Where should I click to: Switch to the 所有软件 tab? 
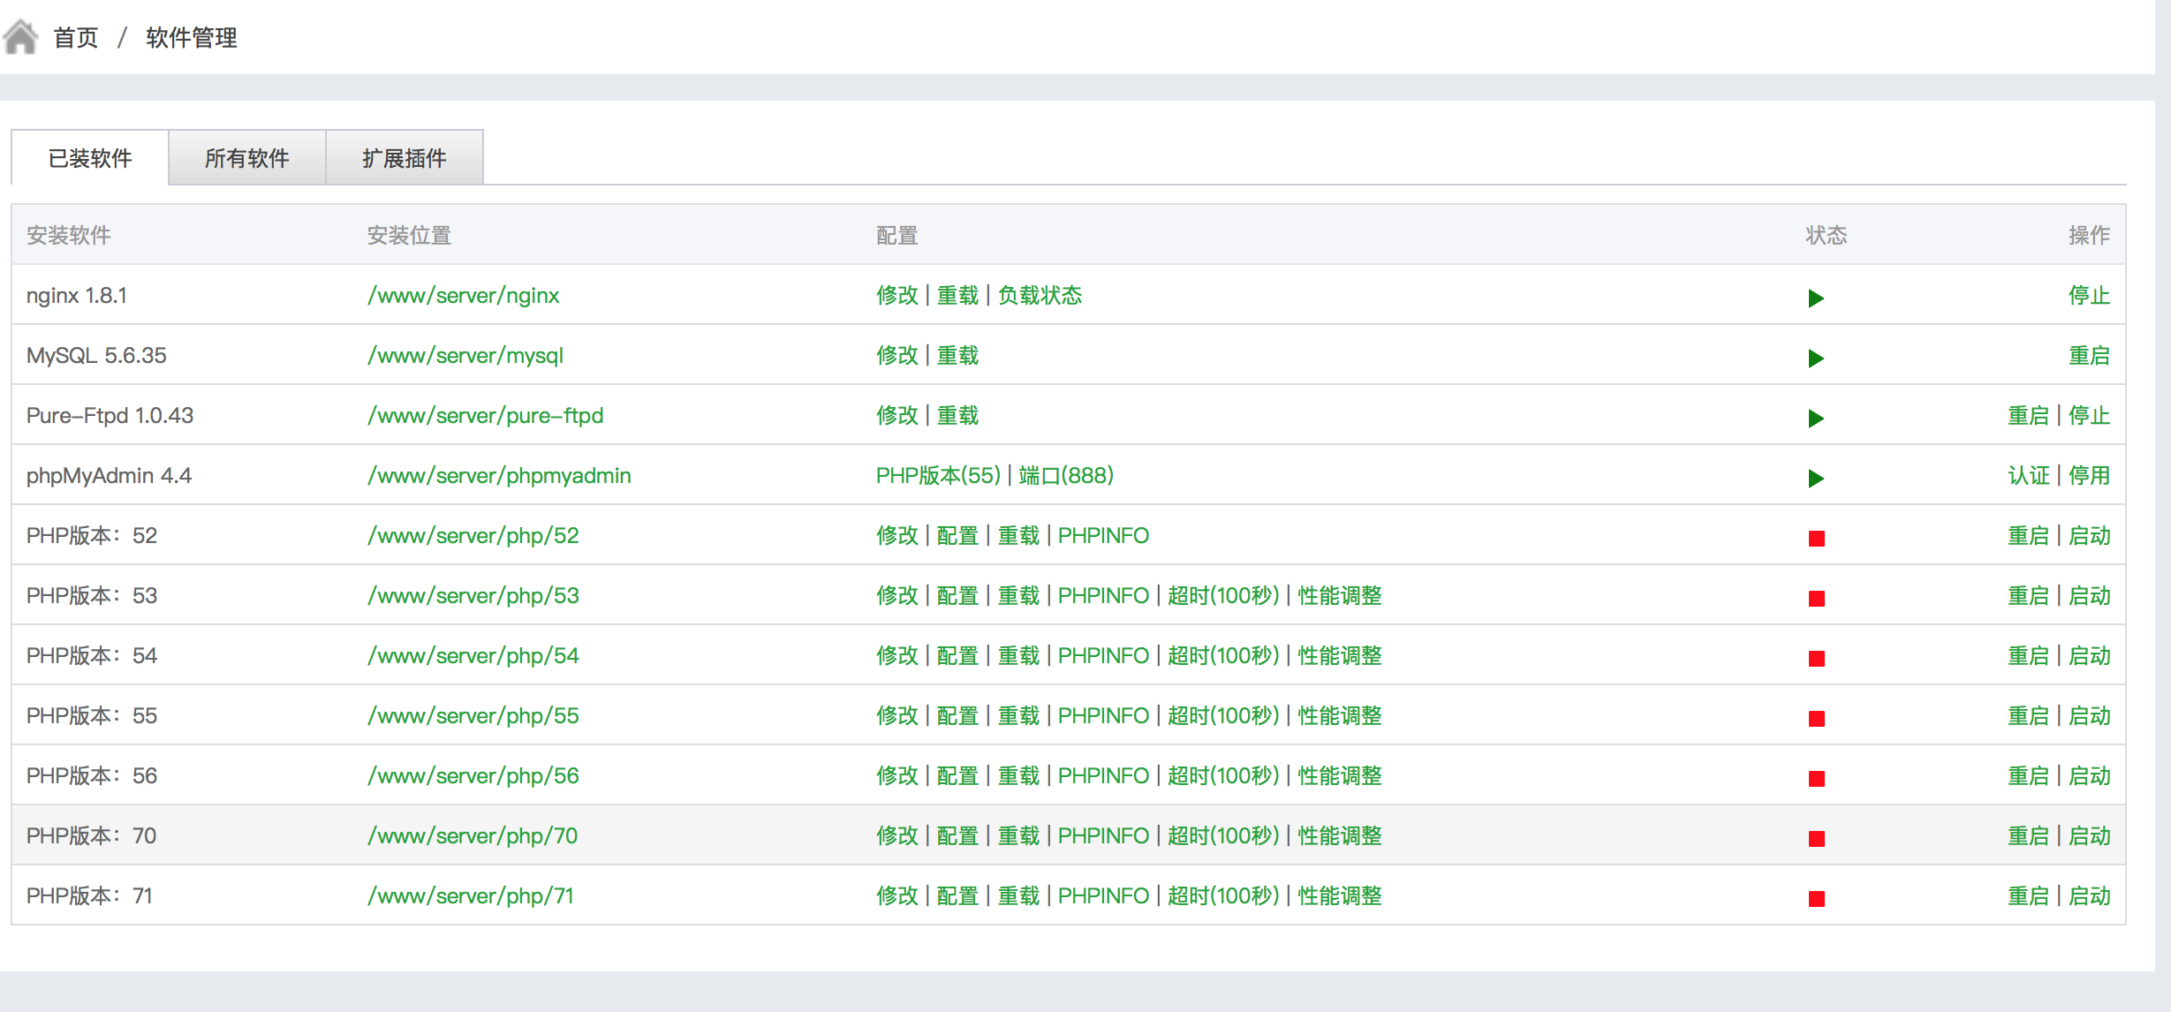246,158
